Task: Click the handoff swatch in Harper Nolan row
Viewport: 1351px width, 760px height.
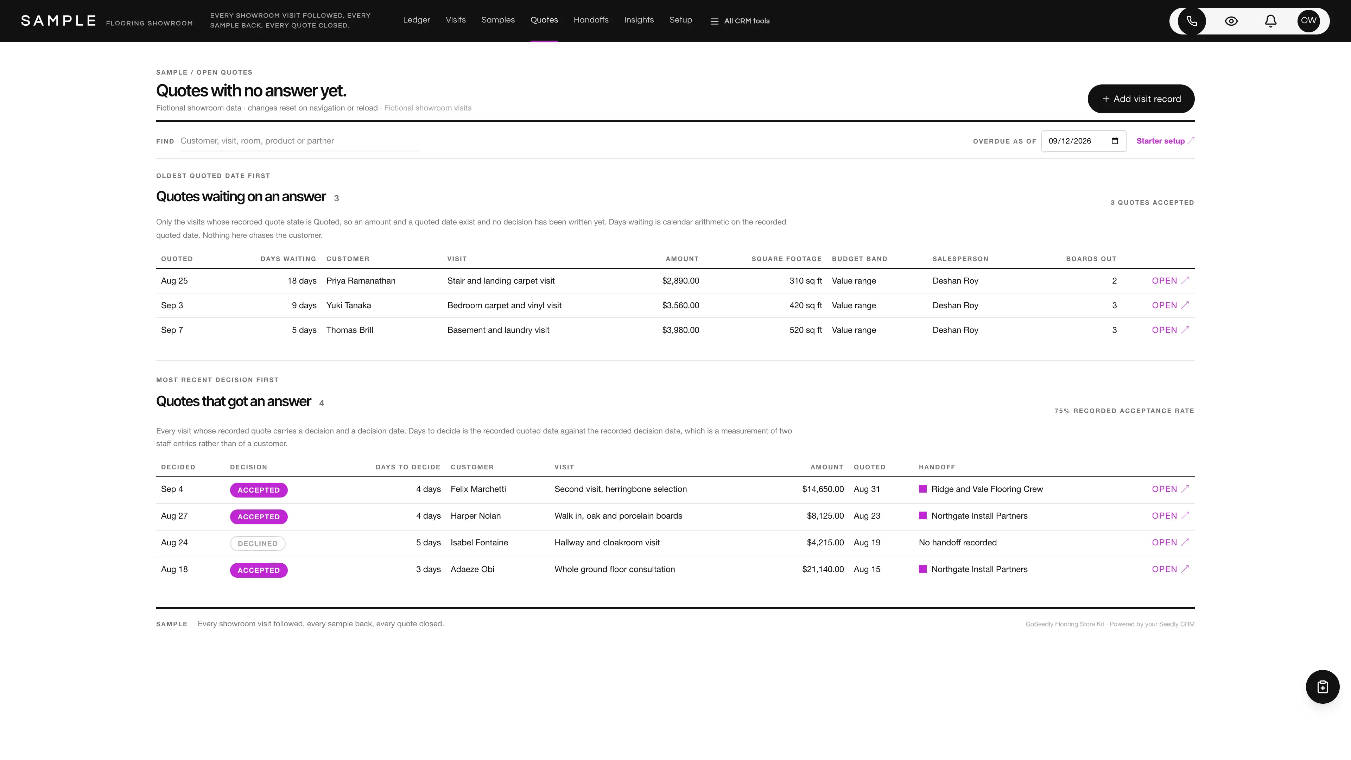Action: (x=922, y=515)
